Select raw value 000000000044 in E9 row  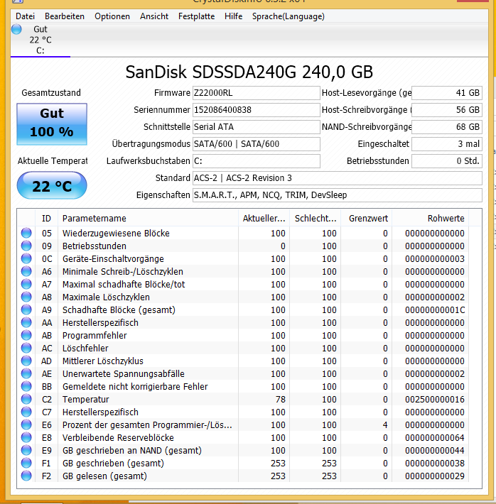pyautogui.click(x=434, y=450)
